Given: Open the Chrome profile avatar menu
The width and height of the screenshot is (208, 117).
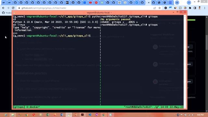Looking at the screenshot, I should 200,8.
